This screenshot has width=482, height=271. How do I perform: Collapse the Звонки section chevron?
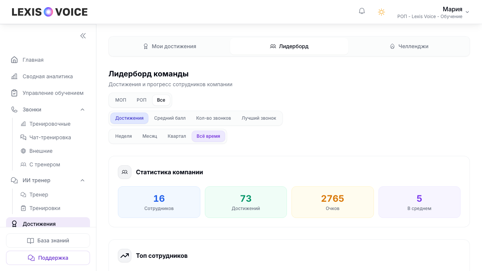(x=82, y=110)
